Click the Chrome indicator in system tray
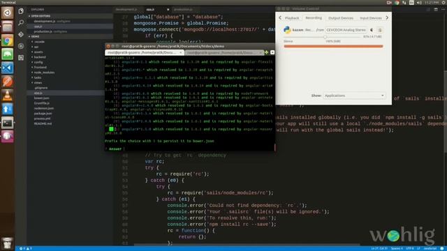The image size is (447, 251). point(397,3)
